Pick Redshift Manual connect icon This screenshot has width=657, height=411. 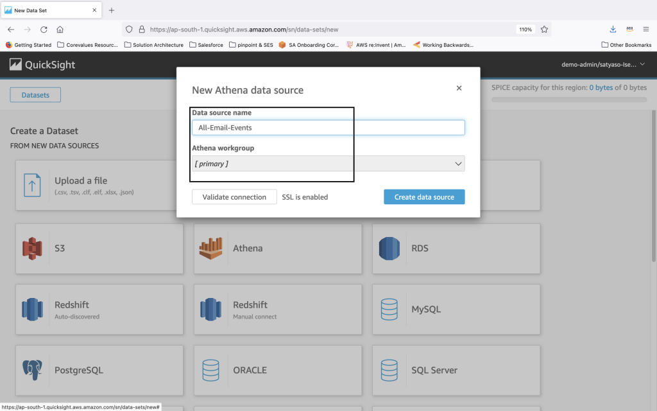pos(210,310)
